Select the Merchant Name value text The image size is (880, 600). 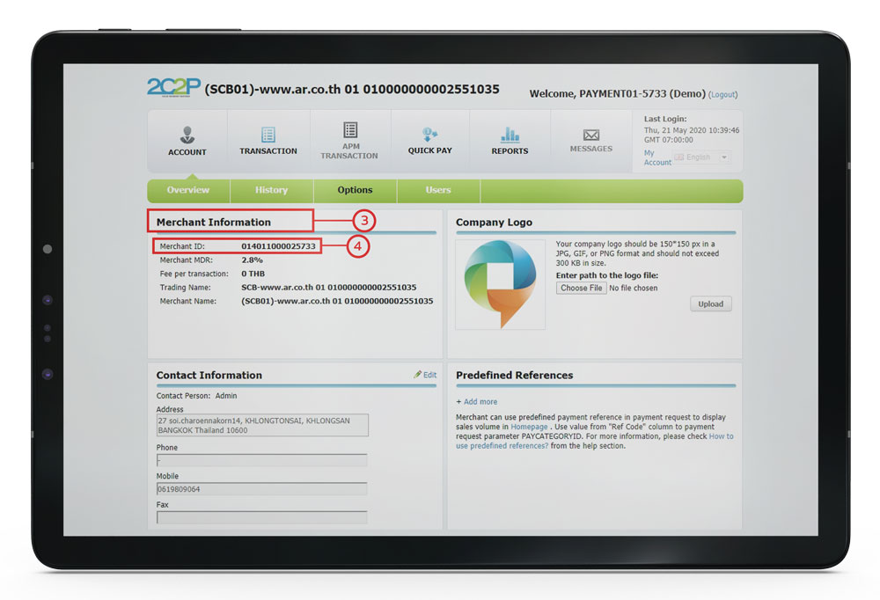pos(337,301)
